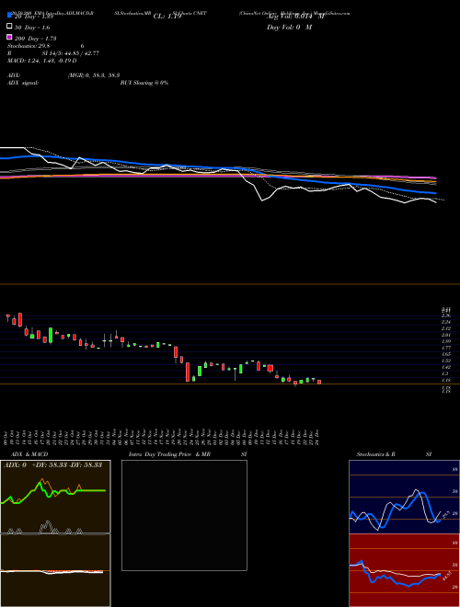This screenshot has width=460, height=607.
Task: Click the 'ADX: 0 +DY: 58.33 -DY: 58.33' header
Action: tap(52, 465)
